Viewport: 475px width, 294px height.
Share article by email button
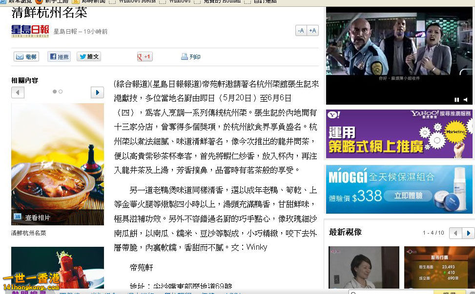26,57
